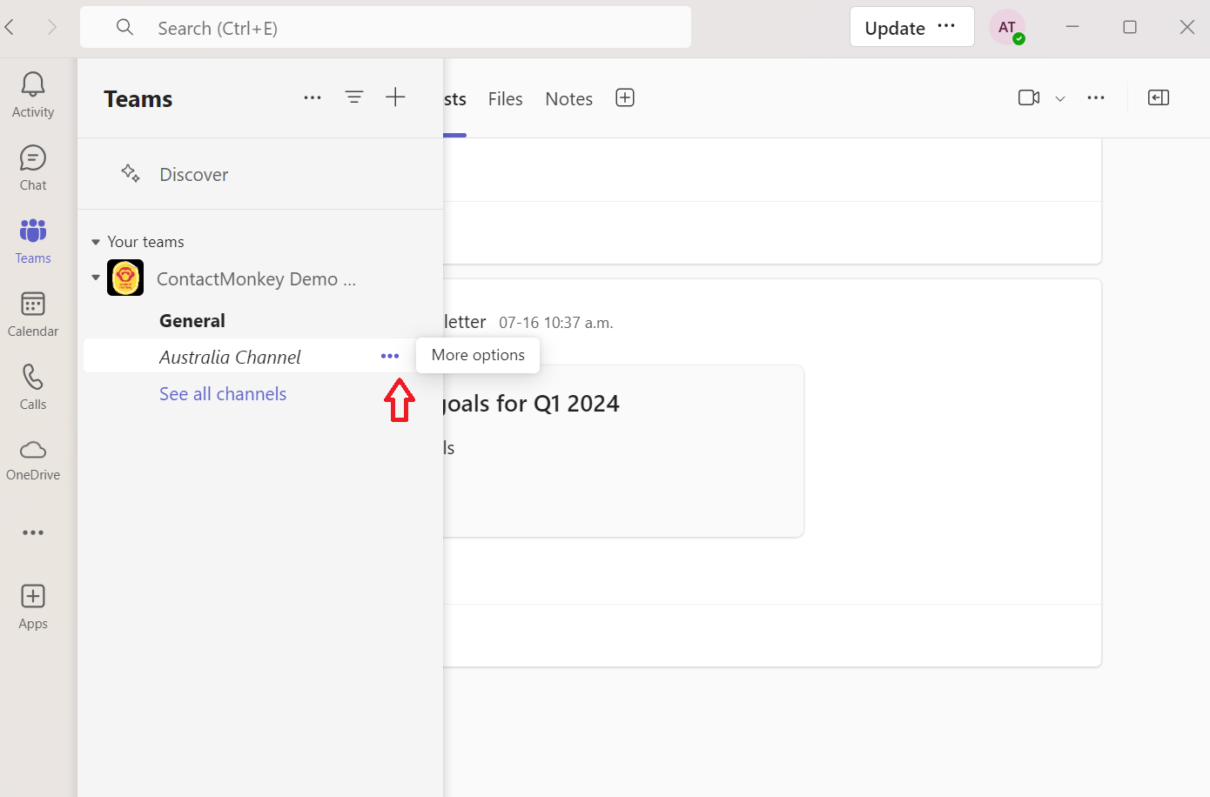
Task: Open the Apps store
Action: pos(33,606)
